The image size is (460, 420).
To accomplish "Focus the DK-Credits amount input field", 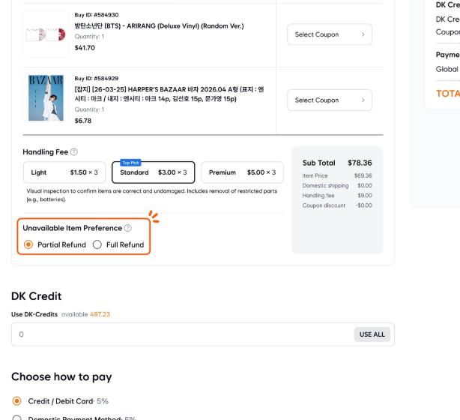I will (180, 334).
